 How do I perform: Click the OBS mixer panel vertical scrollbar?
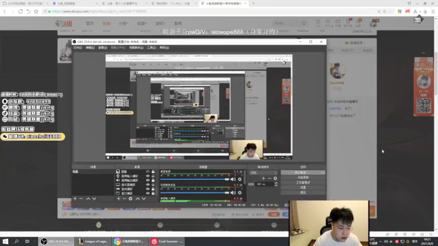click(x=245, y=185)
